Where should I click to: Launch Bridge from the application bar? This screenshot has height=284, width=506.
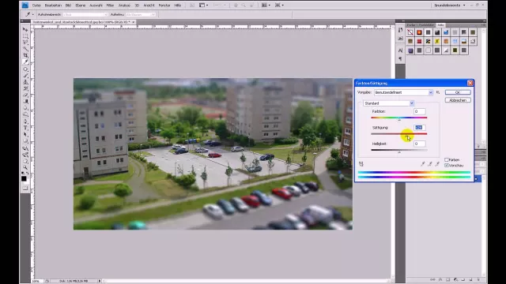pyautogui.click(x=192, y=6)
